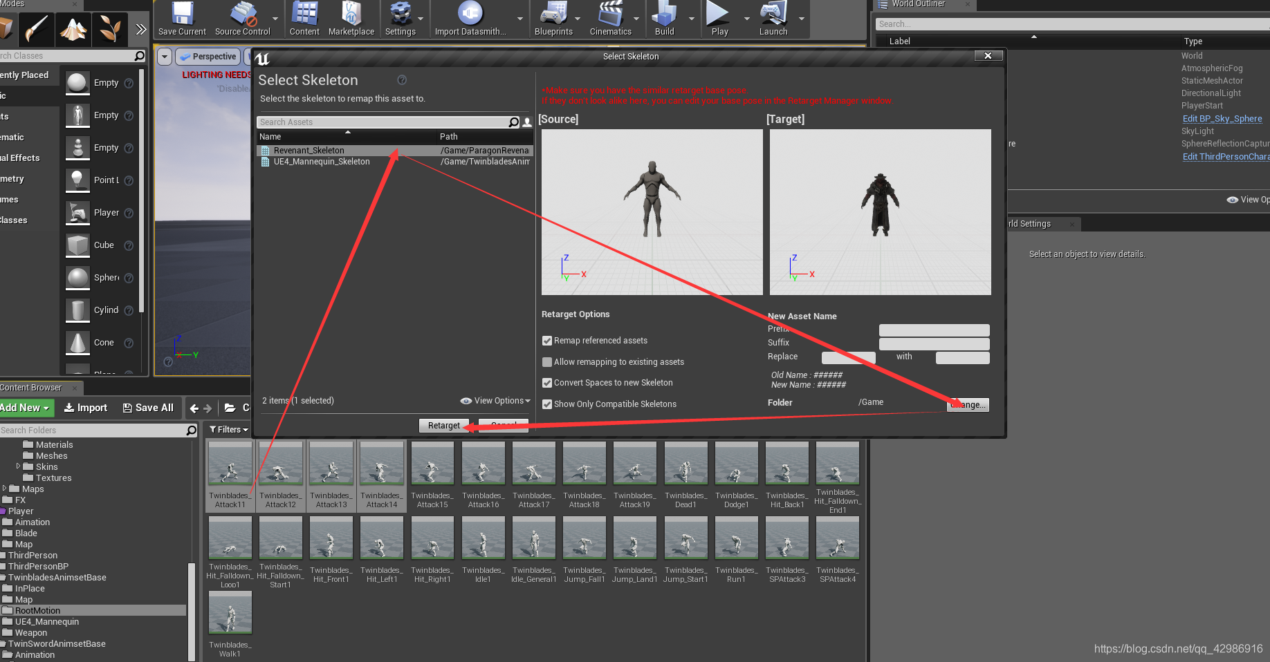Image resolution: width=1270 pixels, height=662 pixels.
Task: Enable Allow remapping to existing assets
Action: (547, 362)
